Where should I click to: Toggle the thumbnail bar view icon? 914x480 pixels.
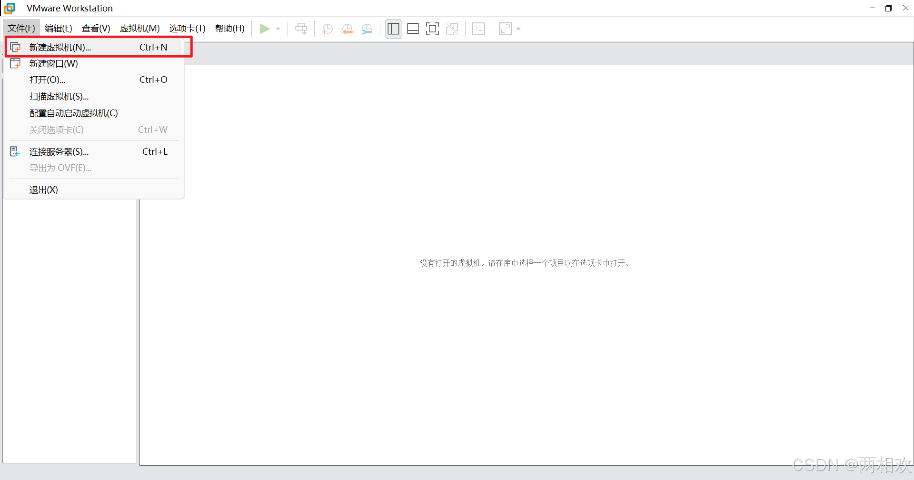pyautogui.click(x=413, y=29)
